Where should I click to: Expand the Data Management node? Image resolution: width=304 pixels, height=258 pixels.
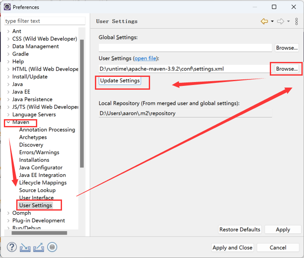8,46
